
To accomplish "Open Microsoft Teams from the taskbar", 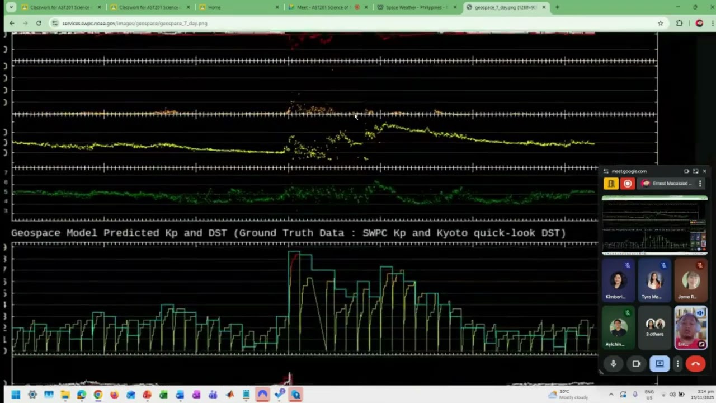I will pyautogui.click(x=213, y=395).
